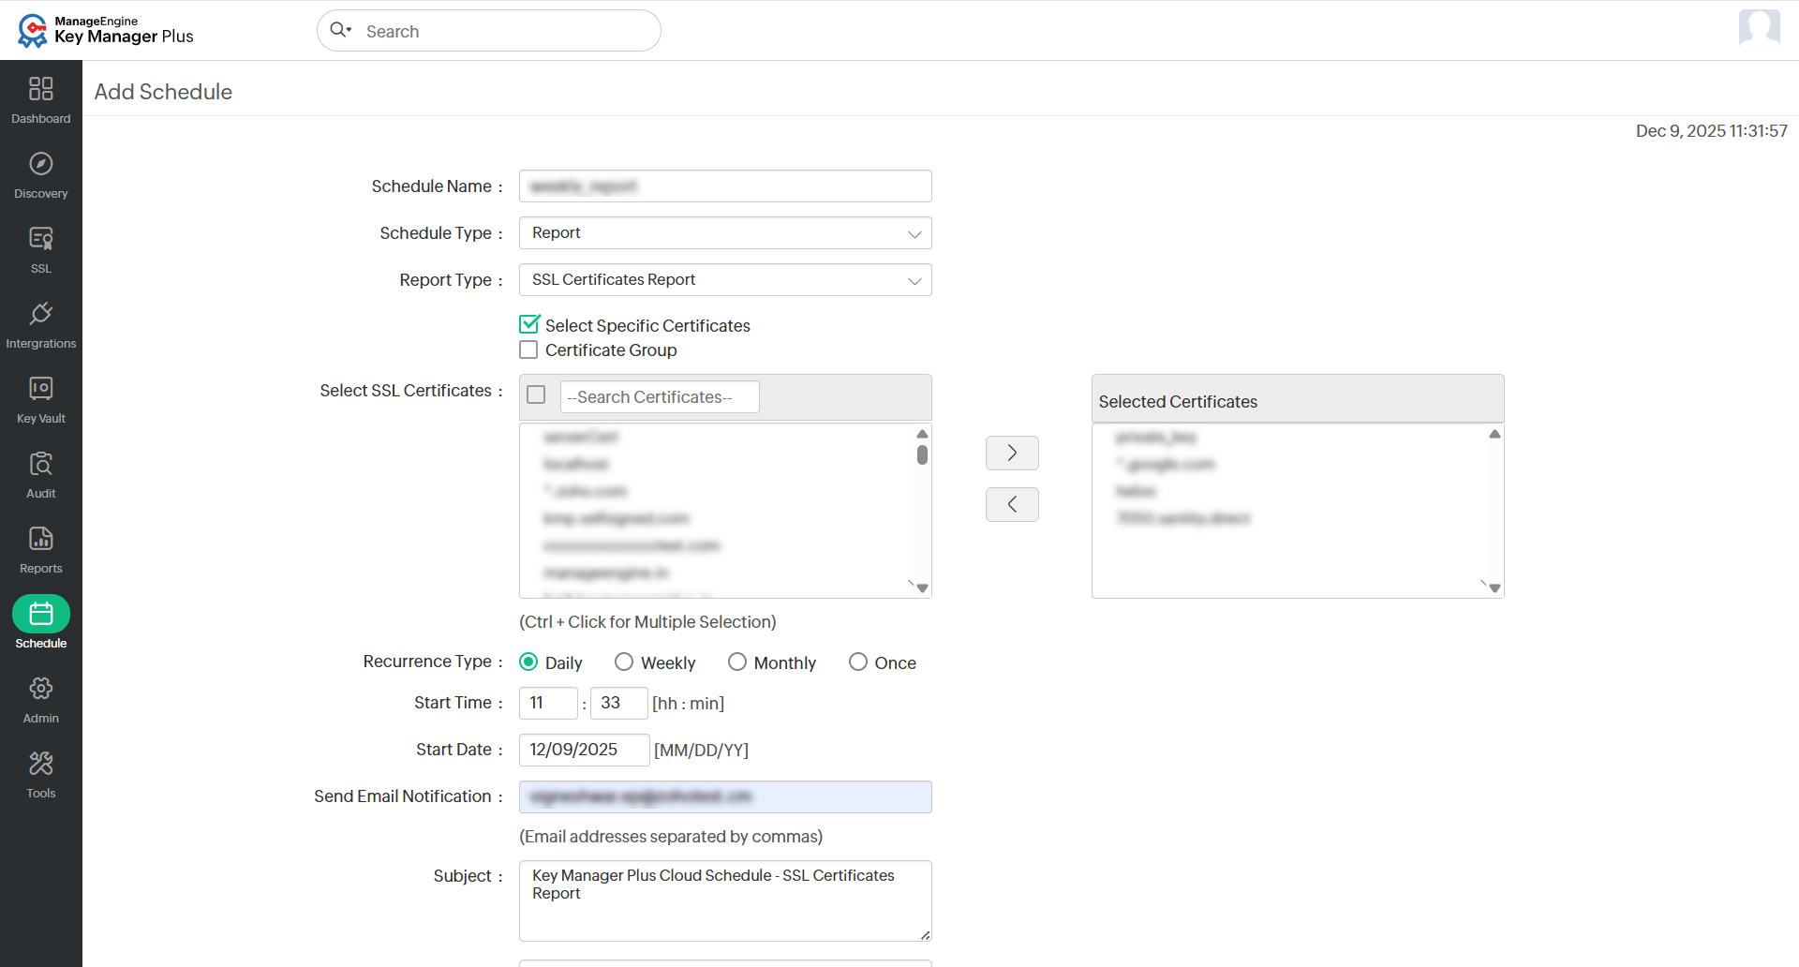Click the Schedule Name field
This screenshot has width=1799, height=967.
click(x=725, y=186)
